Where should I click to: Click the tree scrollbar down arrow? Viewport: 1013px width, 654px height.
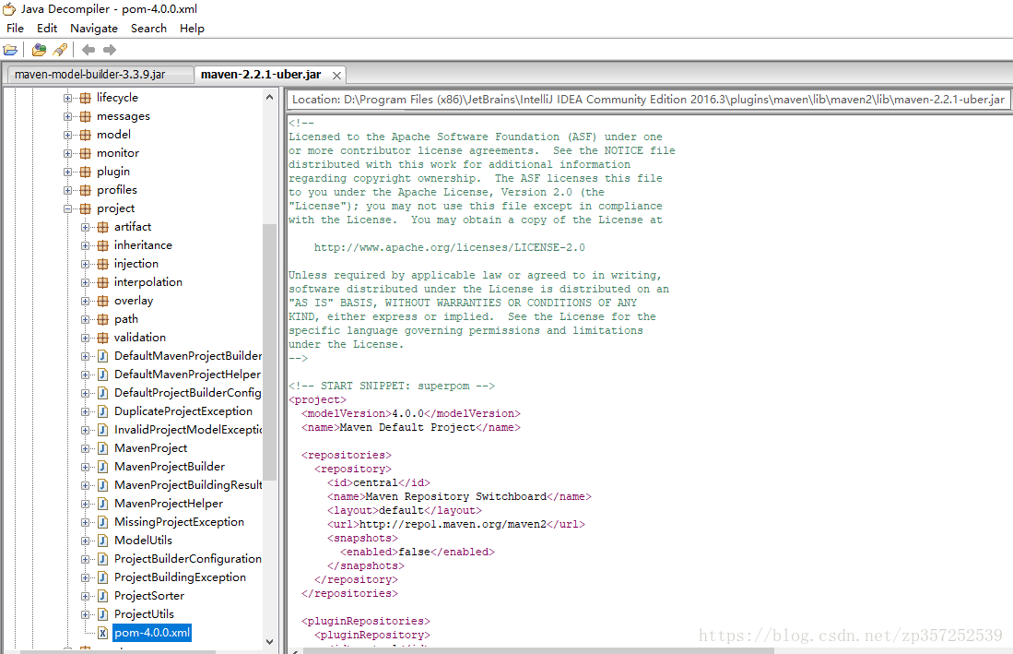(269, 642)
